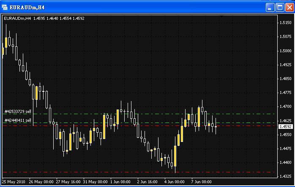Maximize the EURAUDm,H4 chart window
The width and height of the screenshot is (295, 187).
coord(280,8)
